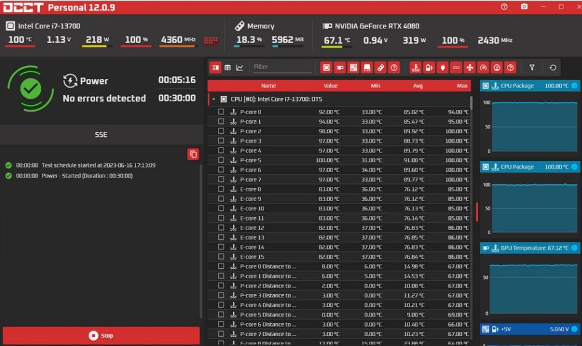The height and width of the screenshot is (346, 582).
Task: Sort by the Value column header
Action: click(331, 86)
